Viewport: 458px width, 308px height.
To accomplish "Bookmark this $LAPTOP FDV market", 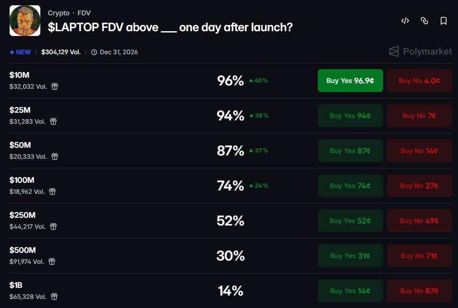I will pos(444,21).
